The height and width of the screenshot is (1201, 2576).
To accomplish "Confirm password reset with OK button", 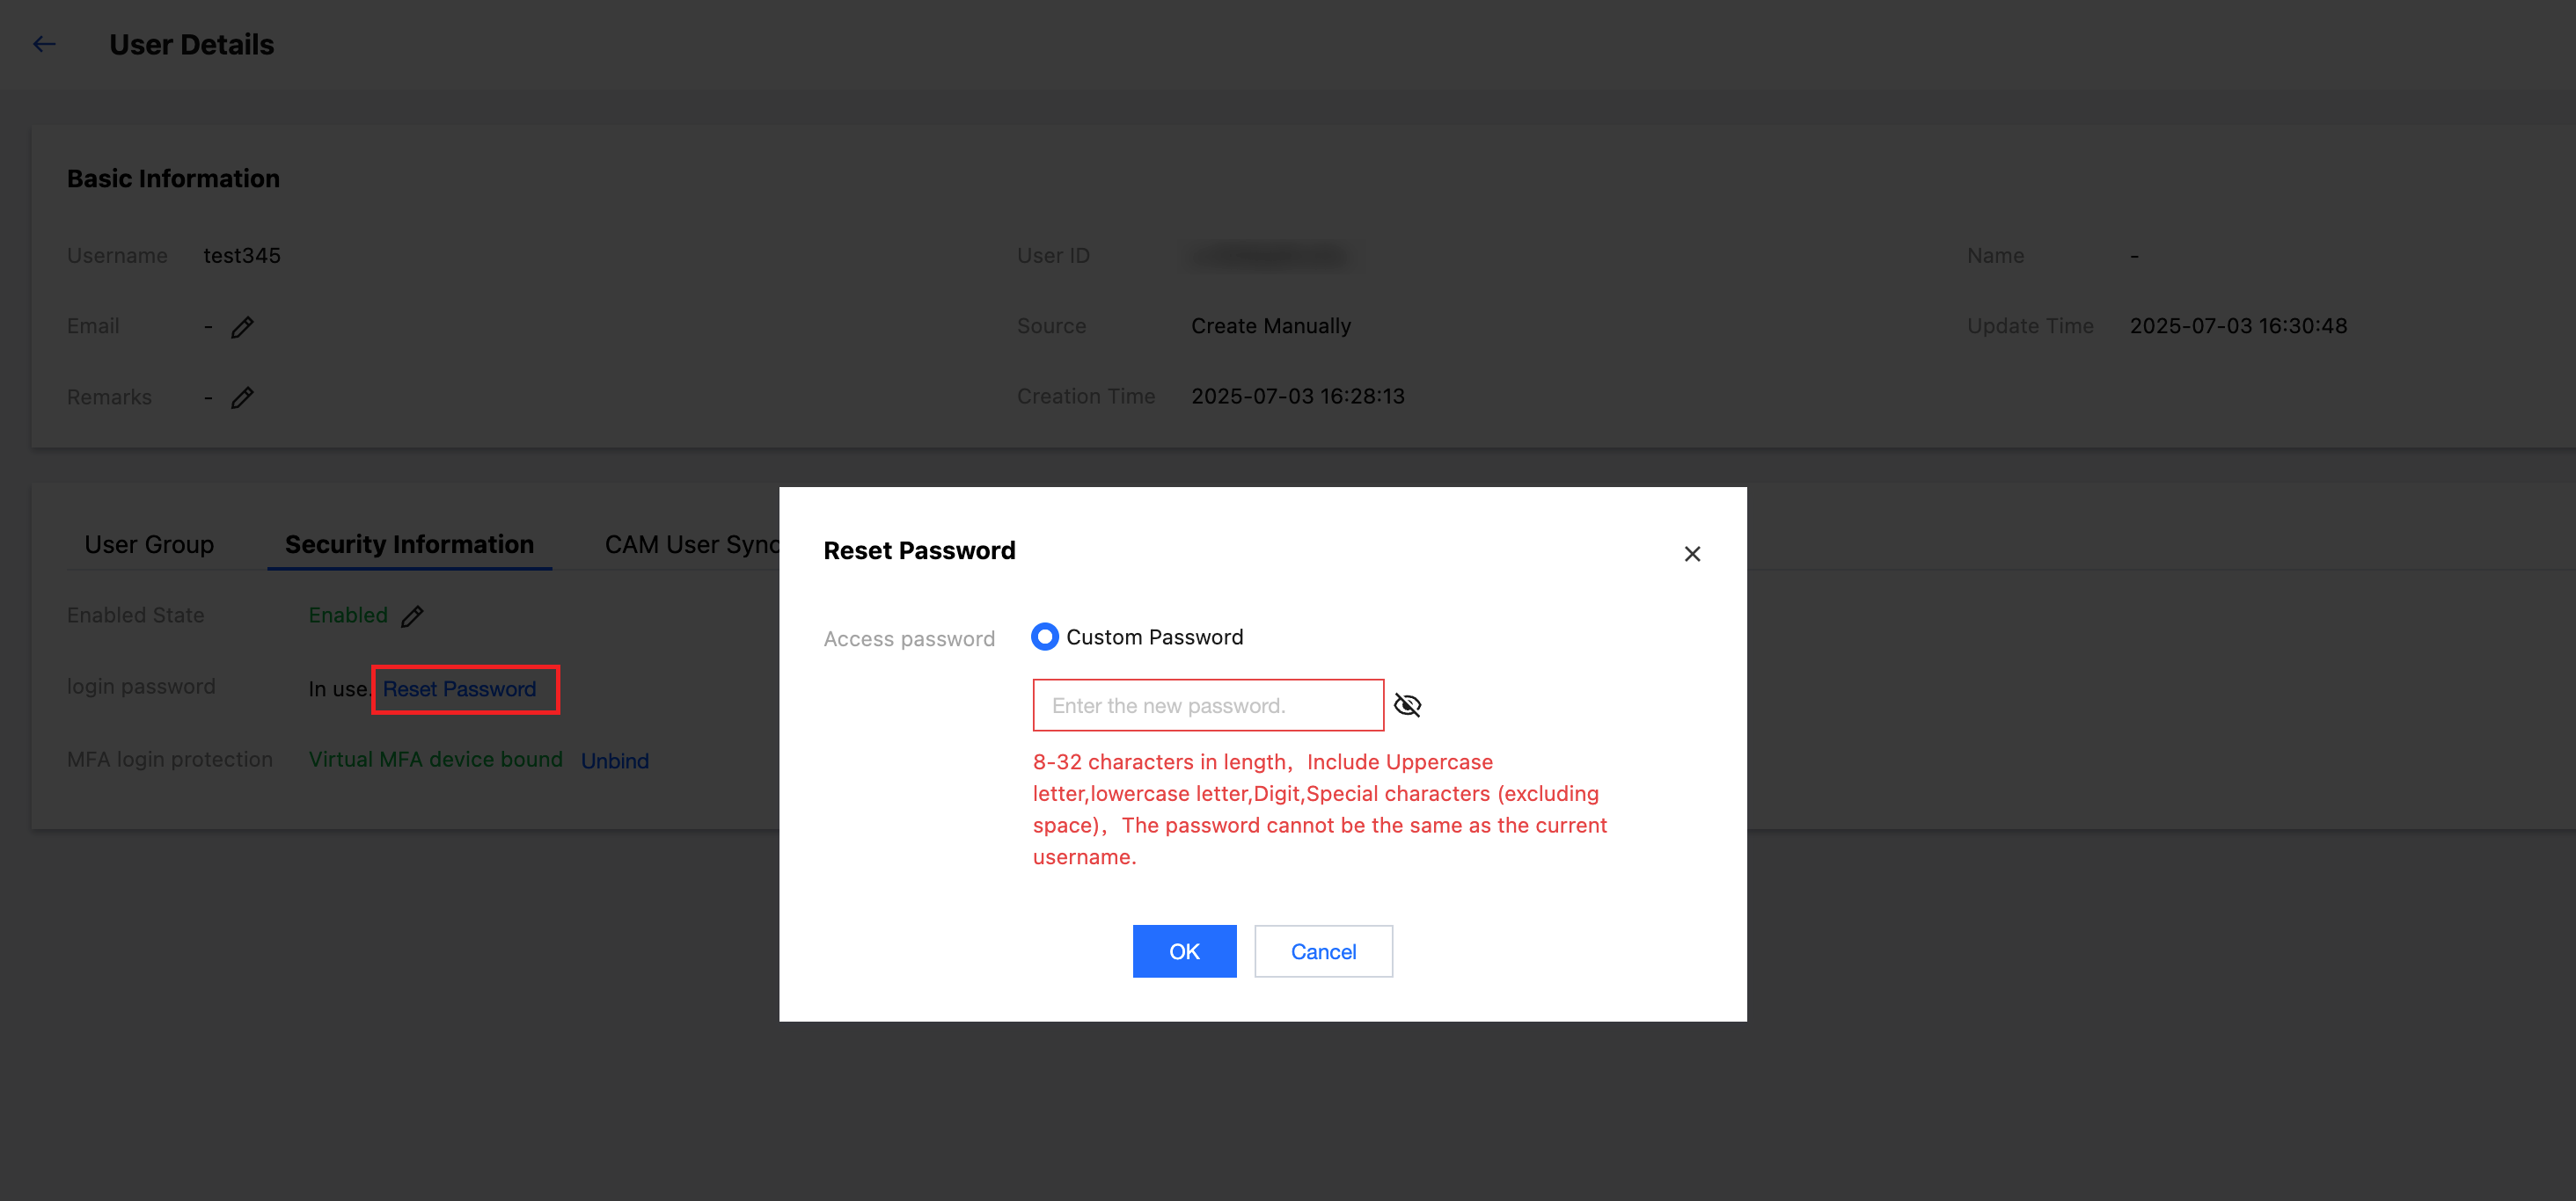I will tap(1184, 951).
